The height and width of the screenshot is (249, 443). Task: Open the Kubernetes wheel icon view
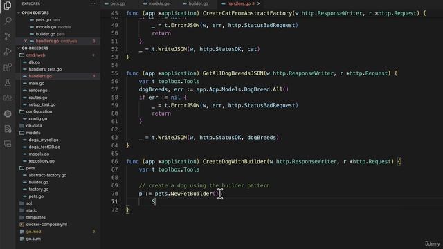[x=8, y=113]
